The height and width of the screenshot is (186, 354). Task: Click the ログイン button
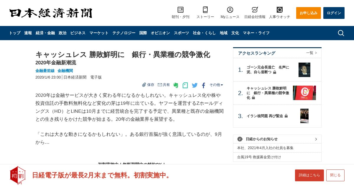pyautogui.click(x=334, y=13)
